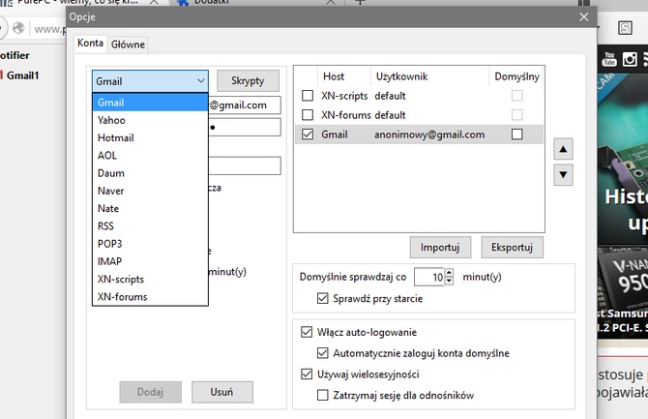This screenshot has width=648, height=419.
Task: Choose Daum from the host list
Action: click(x=150, y=173)
